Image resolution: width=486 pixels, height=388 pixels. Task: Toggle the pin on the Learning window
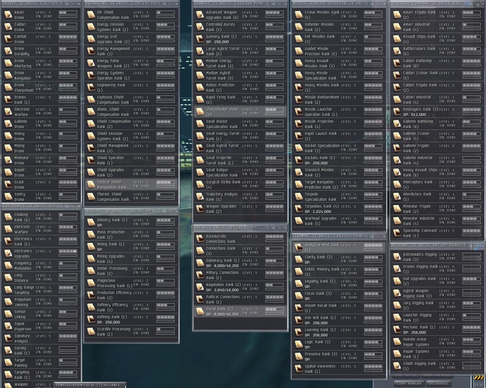(x=372, y=236)
